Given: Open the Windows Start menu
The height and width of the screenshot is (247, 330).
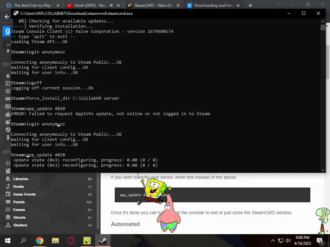Looking at the screenshot, I should 8,241.
